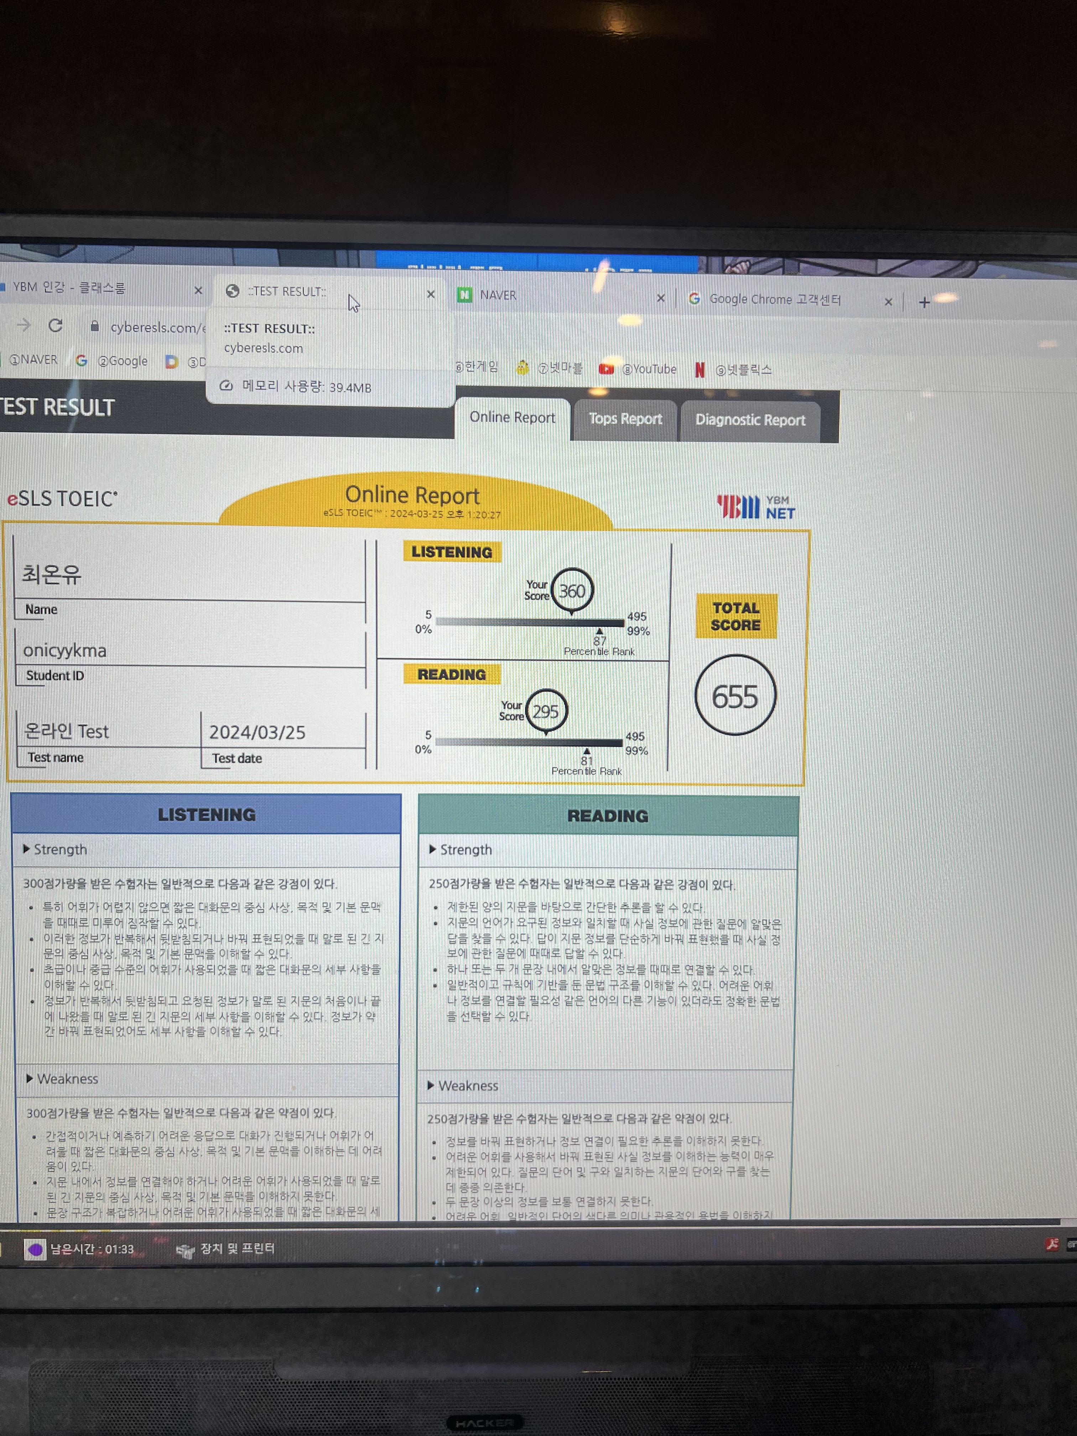Click the eSLS TOEIC logo
This screenshot has width=1077, height=1436.
pos(62,499)
